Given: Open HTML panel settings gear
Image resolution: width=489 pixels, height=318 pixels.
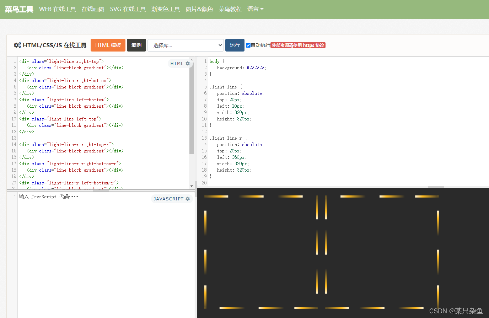Looking at the screenshot, I should (x=188, y=63).
